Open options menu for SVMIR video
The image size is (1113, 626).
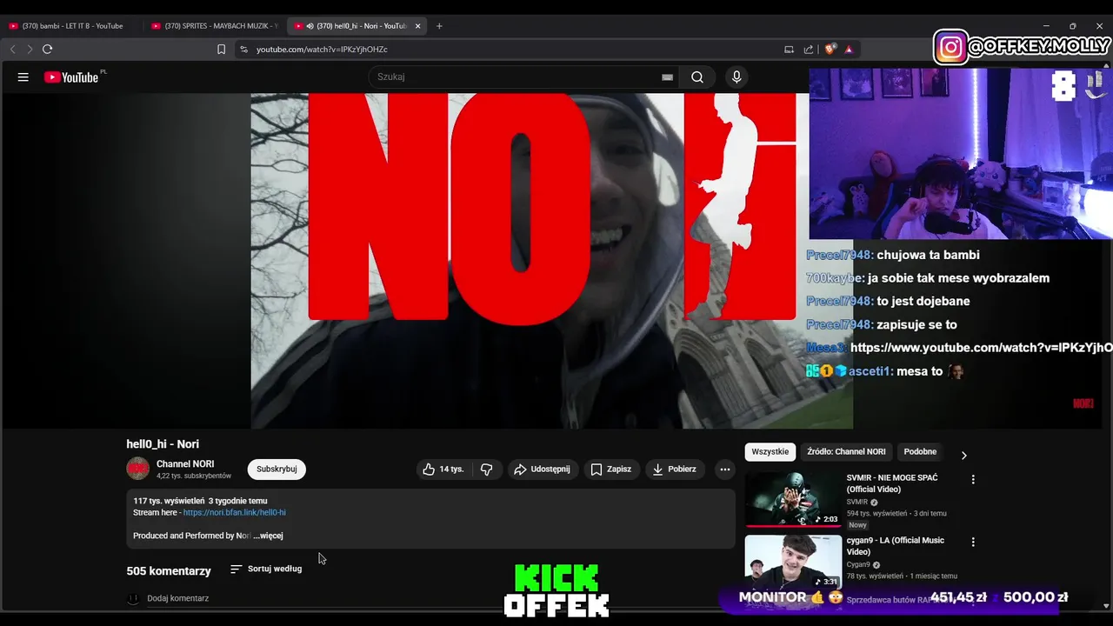coord(973,480)
